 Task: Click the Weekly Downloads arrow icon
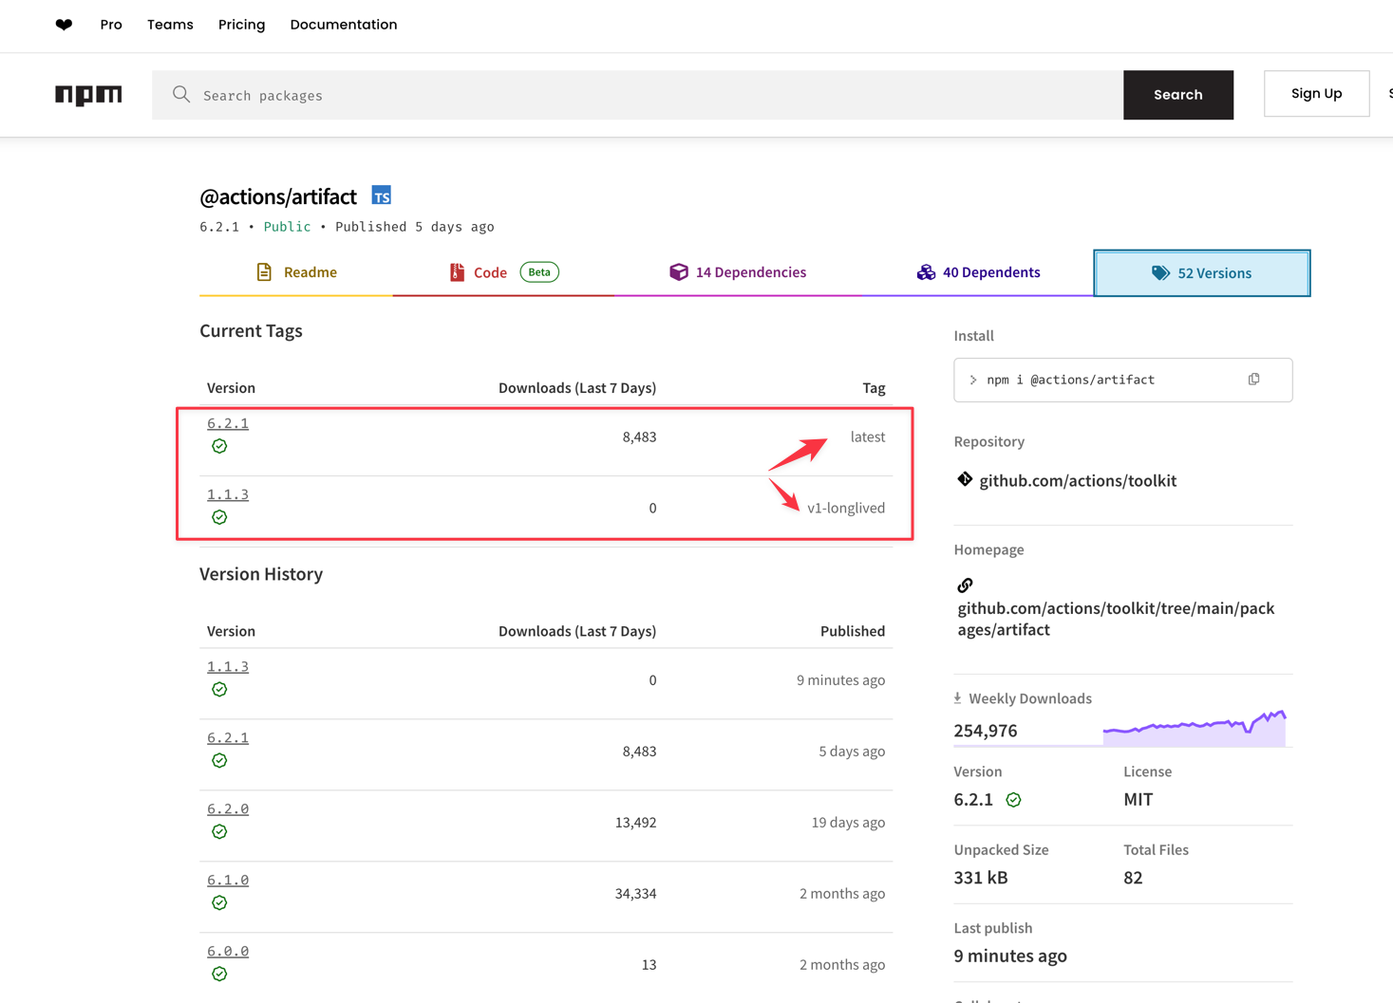(x=957, y=698)
